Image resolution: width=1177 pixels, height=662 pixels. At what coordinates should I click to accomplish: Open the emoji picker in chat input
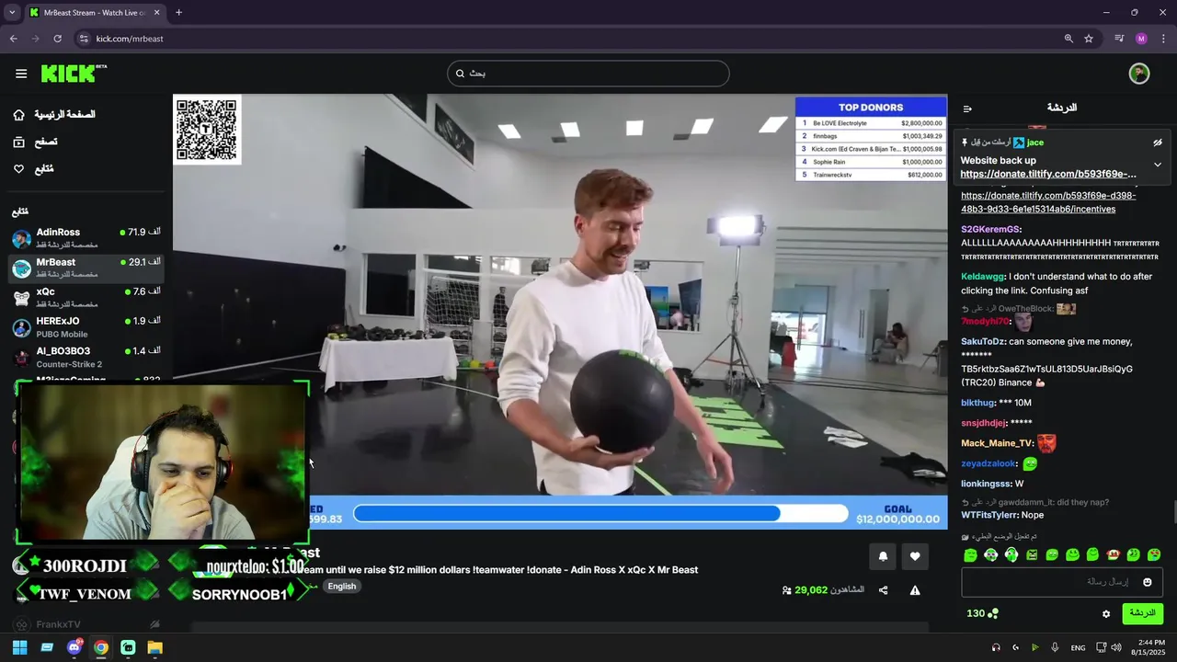pos(1147,582)
